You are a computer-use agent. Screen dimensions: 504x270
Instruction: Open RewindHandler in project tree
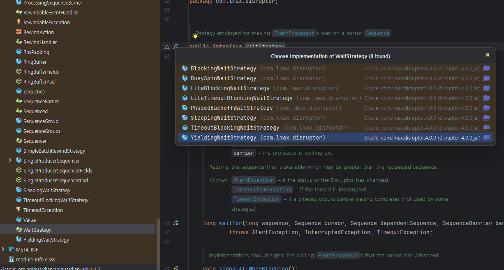(40, 42)
